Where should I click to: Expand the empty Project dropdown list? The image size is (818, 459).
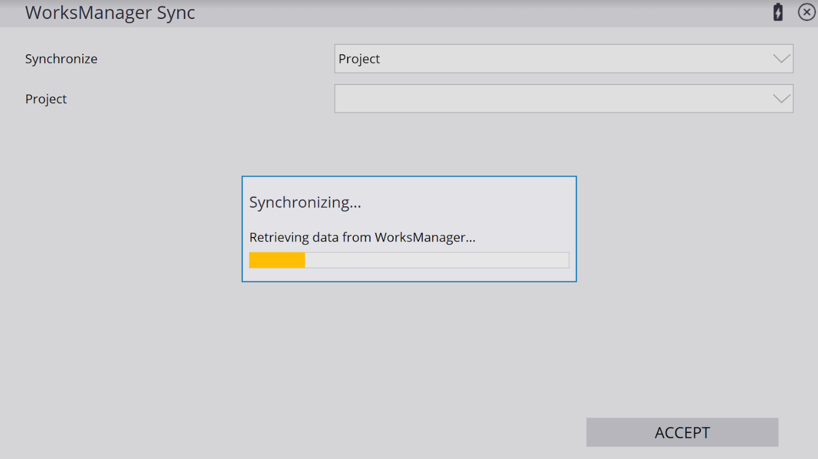(x=564, y=98)
